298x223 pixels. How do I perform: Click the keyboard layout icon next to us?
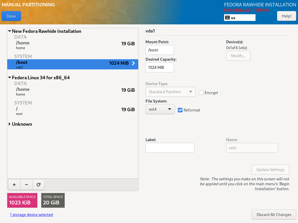click(x=227, y=18)
